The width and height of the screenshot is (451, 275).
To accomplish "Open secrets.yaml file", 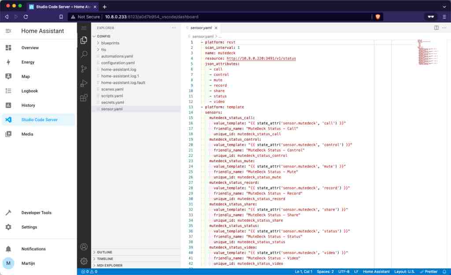I will click(136, 102).
